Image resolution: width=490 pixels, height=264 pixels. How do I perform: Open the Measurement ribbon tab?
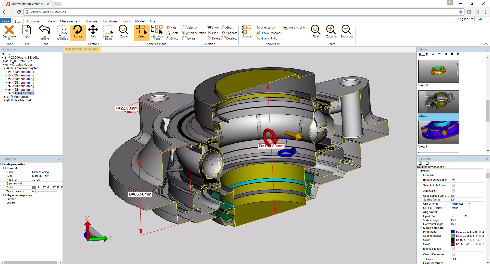70,21
